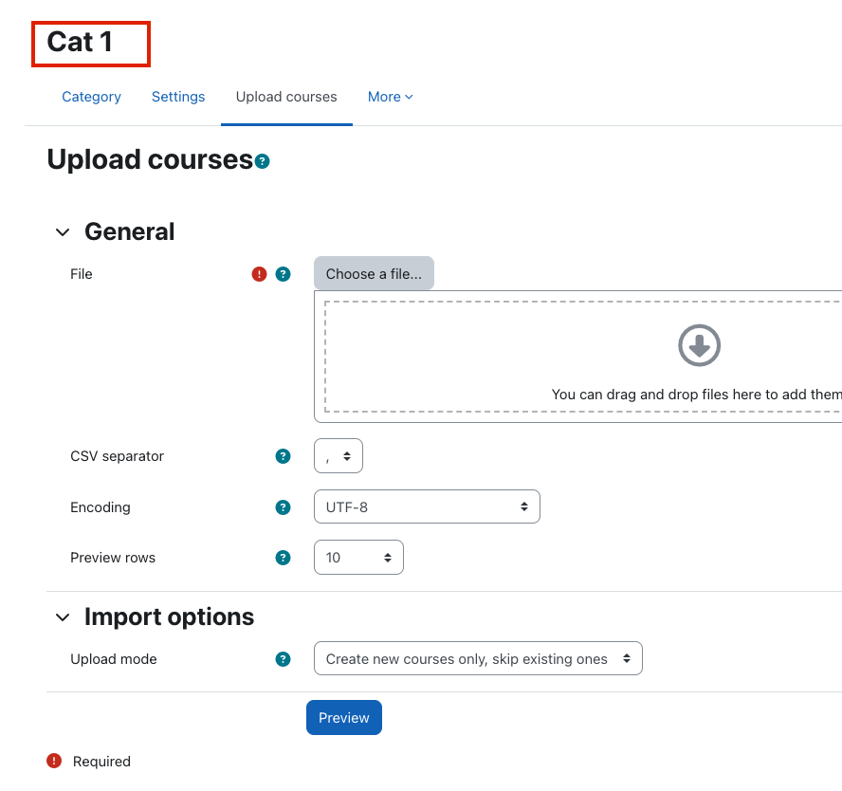Click the Encoding label text

click(101, 507)
